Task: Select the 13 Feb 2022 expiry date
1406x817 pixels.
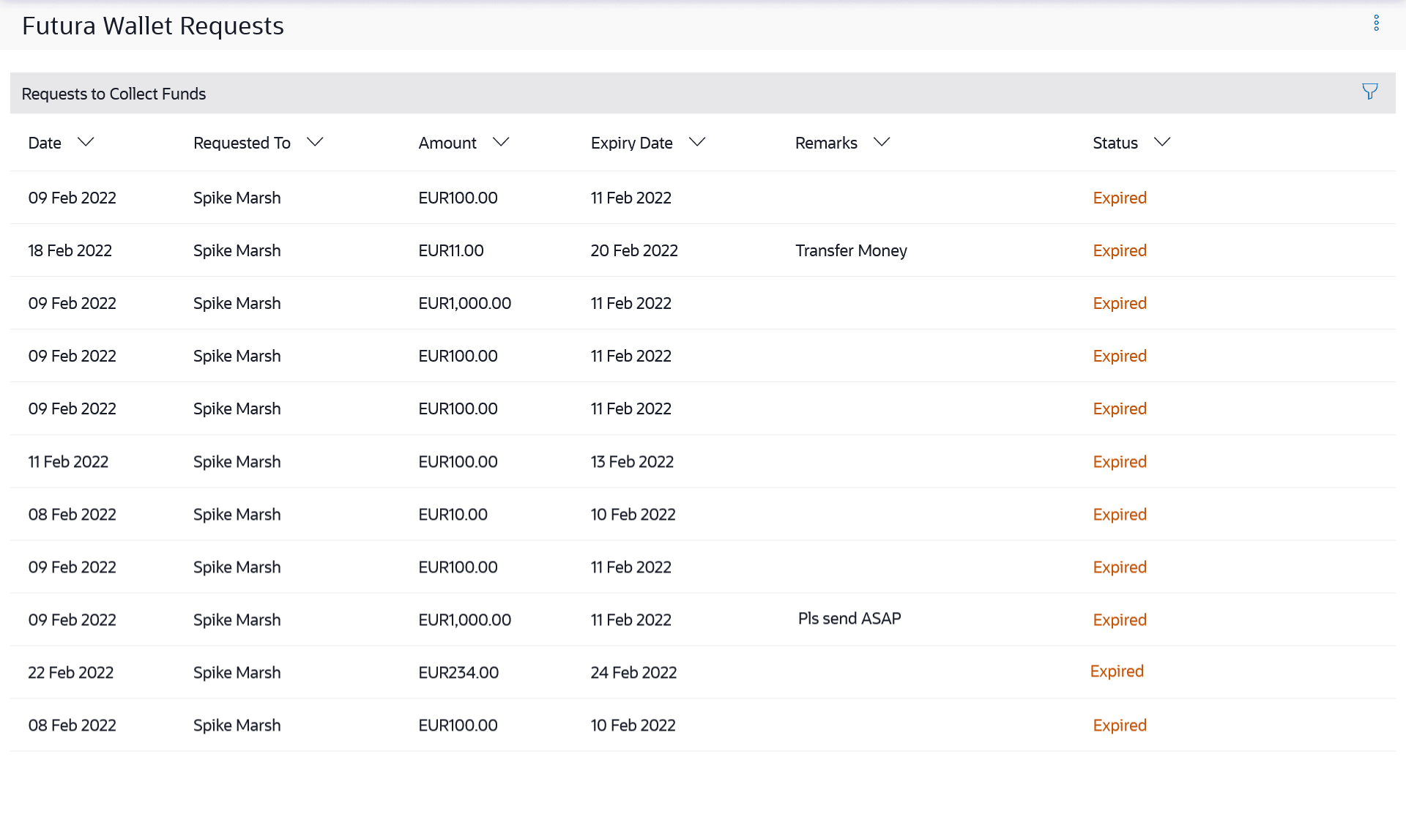Action: [x=632, y=462]
